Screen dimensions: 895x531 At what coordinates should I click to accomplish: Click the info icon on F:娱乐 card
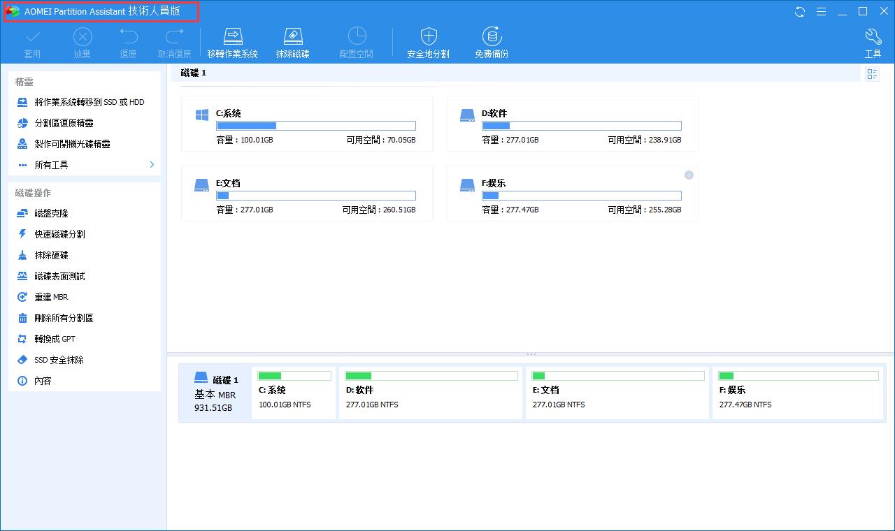click(689, 175)
